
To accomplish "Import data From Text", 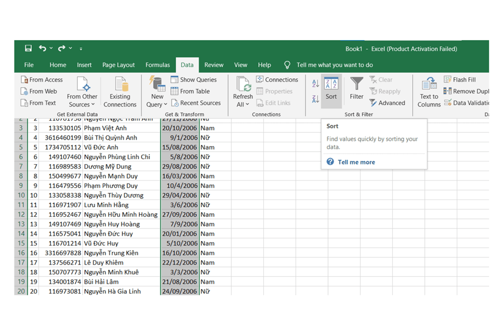I will tap(38, 103).
